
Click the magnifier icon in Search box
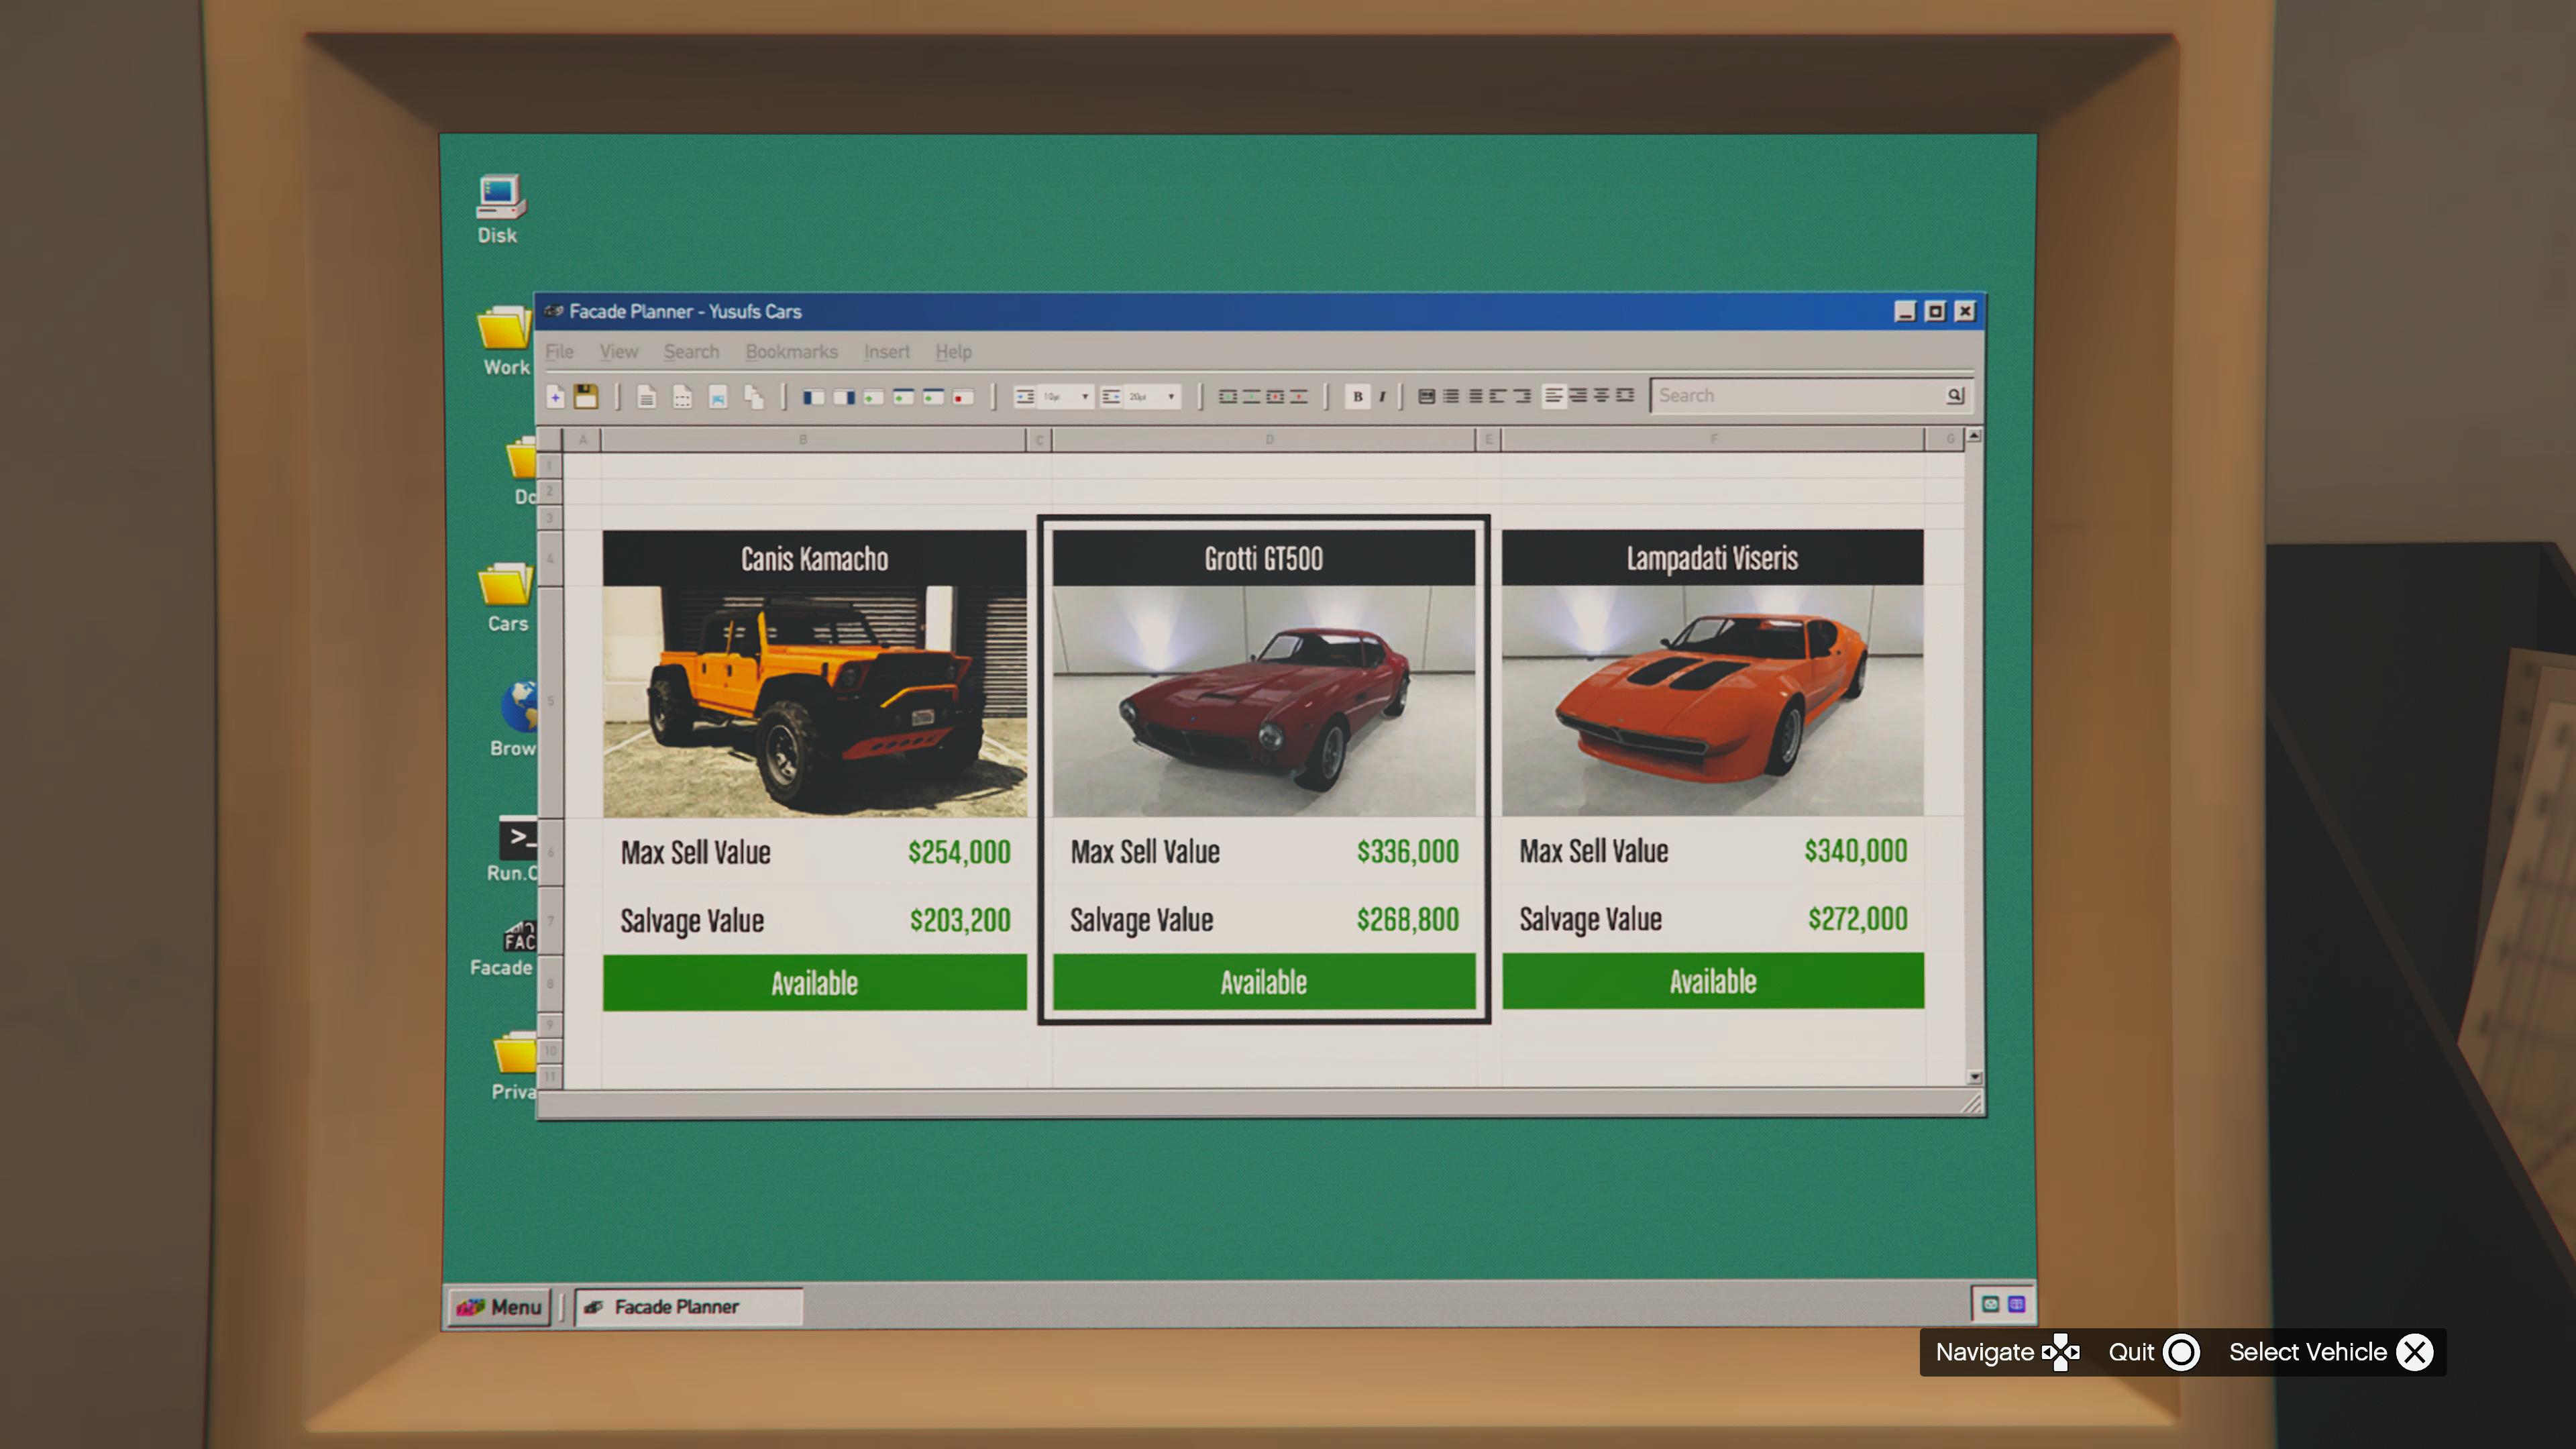tap(1955, 395)
